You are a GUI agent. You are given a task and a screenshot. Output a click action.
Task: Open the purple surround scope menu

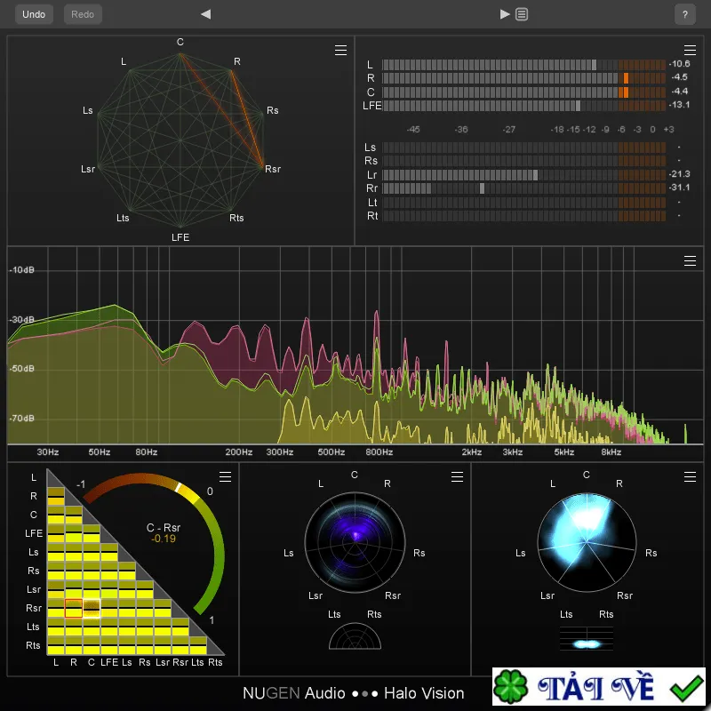tap(457, 476)
